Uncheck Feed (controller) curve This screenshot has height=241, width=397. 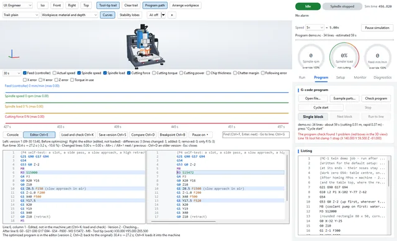[x=25, y=73]
